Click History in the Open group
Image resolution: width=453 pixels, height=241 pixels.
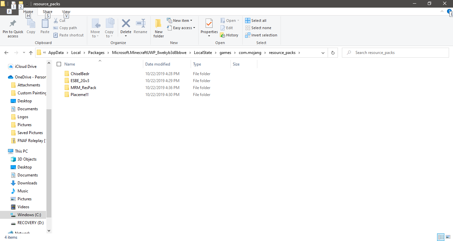(x=229, y=35)
